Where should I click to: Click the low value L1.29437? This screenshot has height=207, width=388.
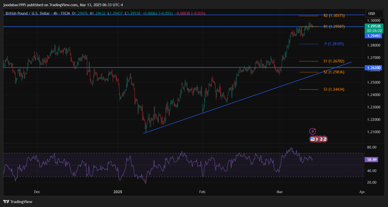point(115,13)
